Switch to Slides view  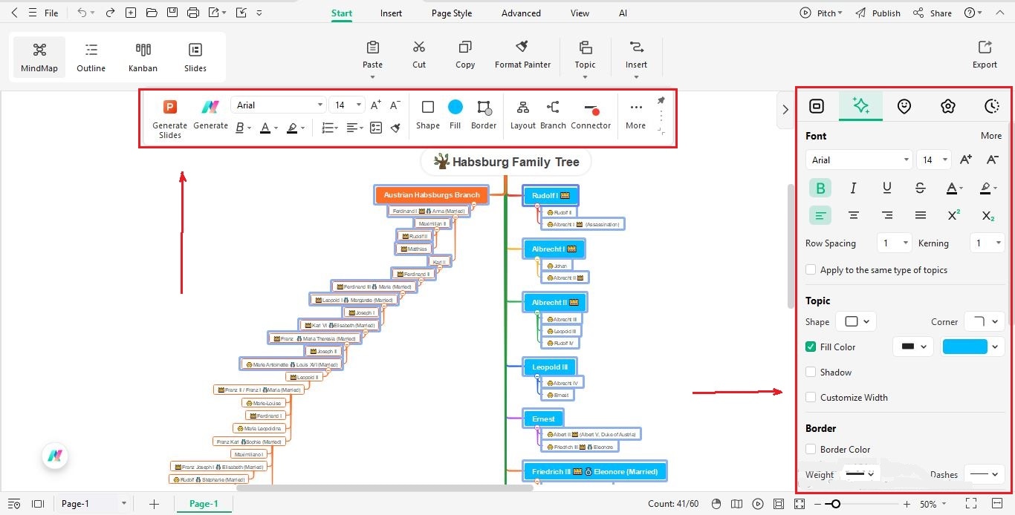(195, 58)
